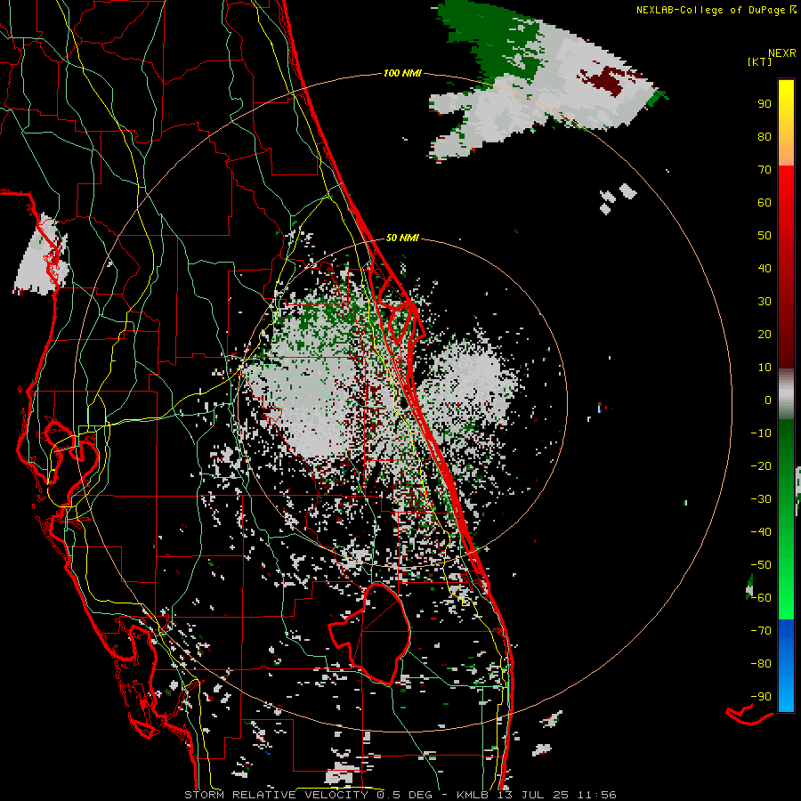This screenshot has height=801, width=801.
Task: Click the -30 value on velocity scale
Action: tap(761, 499)
